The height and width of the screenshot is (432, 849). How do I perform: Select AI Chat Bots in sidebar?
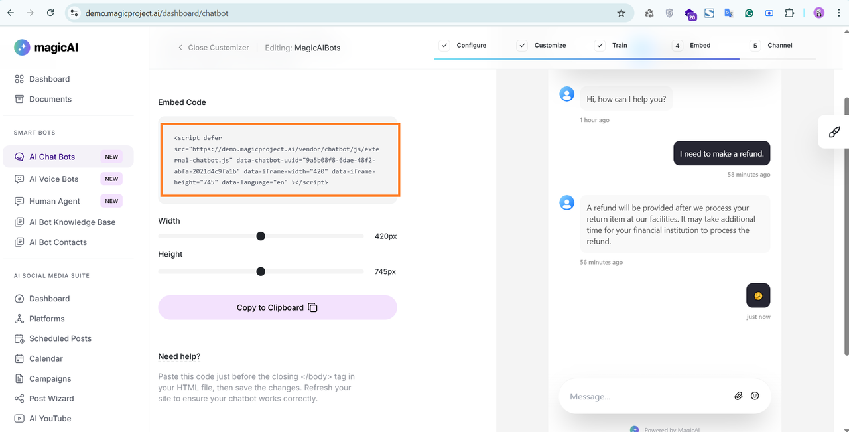[x=68, y=157]
